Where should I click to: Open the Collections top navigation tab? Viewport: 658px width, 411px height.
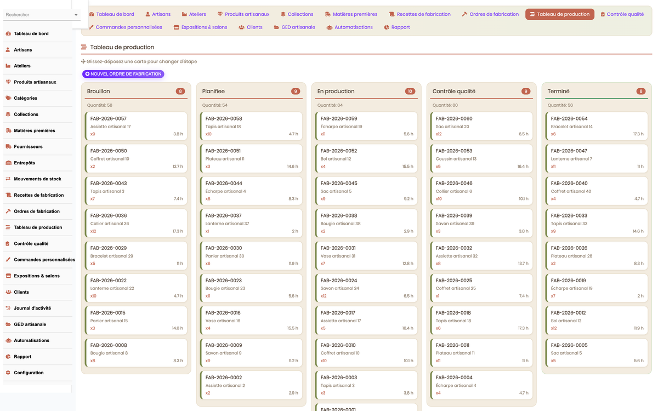coord(297,14)
